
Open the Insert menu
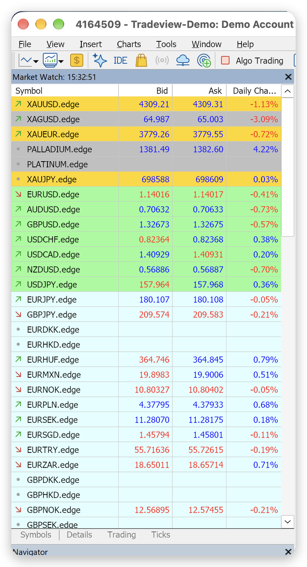click(91, 44)
